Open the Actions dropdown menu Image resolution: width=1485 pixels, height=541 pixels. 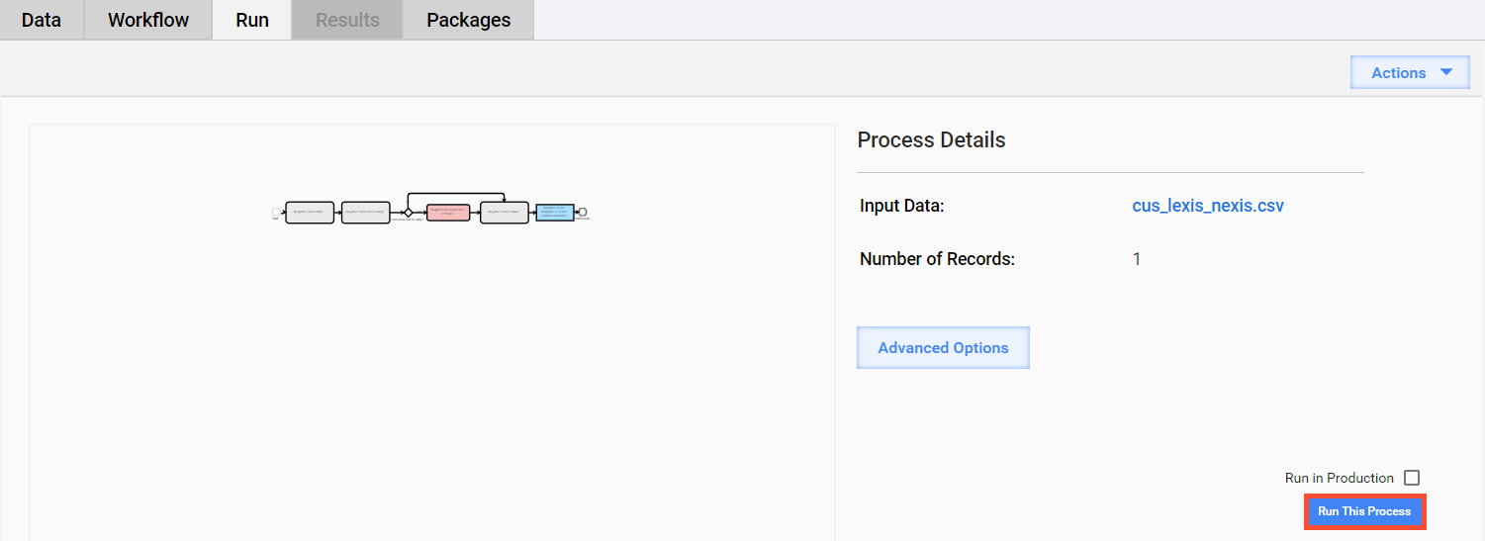click(1410, 72)
